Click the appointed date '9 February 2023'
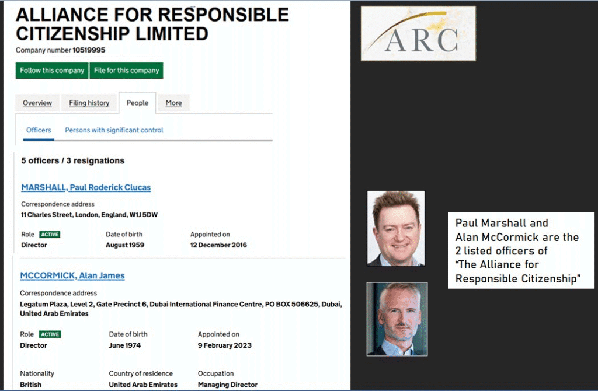Image resolution: width=598 pixels, height=391 pixels. click(x=225, y=345)
